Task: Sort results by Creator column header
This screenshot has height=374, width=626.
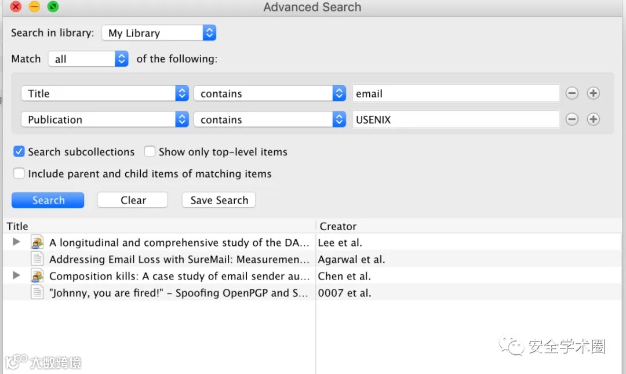Action: [464, 226]
